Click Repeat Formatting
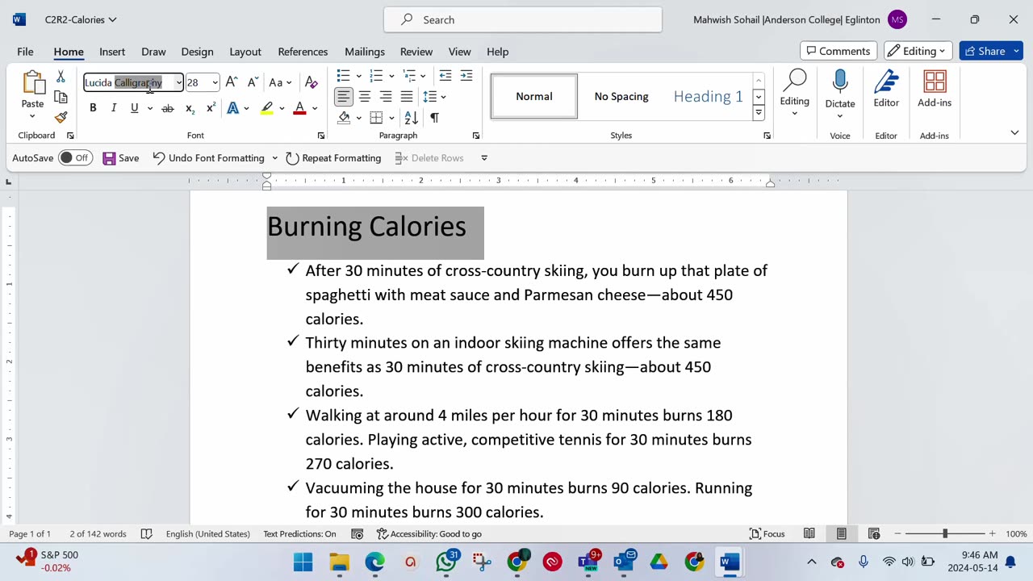Screen dimensions: 1033x581 pos(333,158)
